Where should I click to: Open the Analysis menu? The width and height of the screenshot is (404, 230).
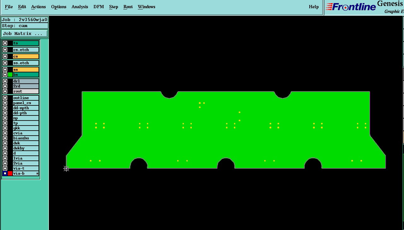coord(80,7)
